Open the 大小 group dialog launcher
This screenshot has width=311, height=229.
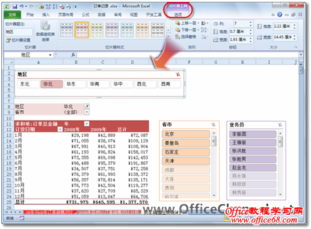(296, 47)
